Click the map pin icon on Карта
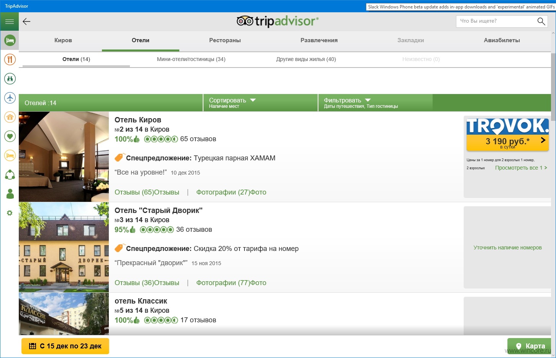Image resolution: width=556 pixels, height=358 pixels. (518, 346)
